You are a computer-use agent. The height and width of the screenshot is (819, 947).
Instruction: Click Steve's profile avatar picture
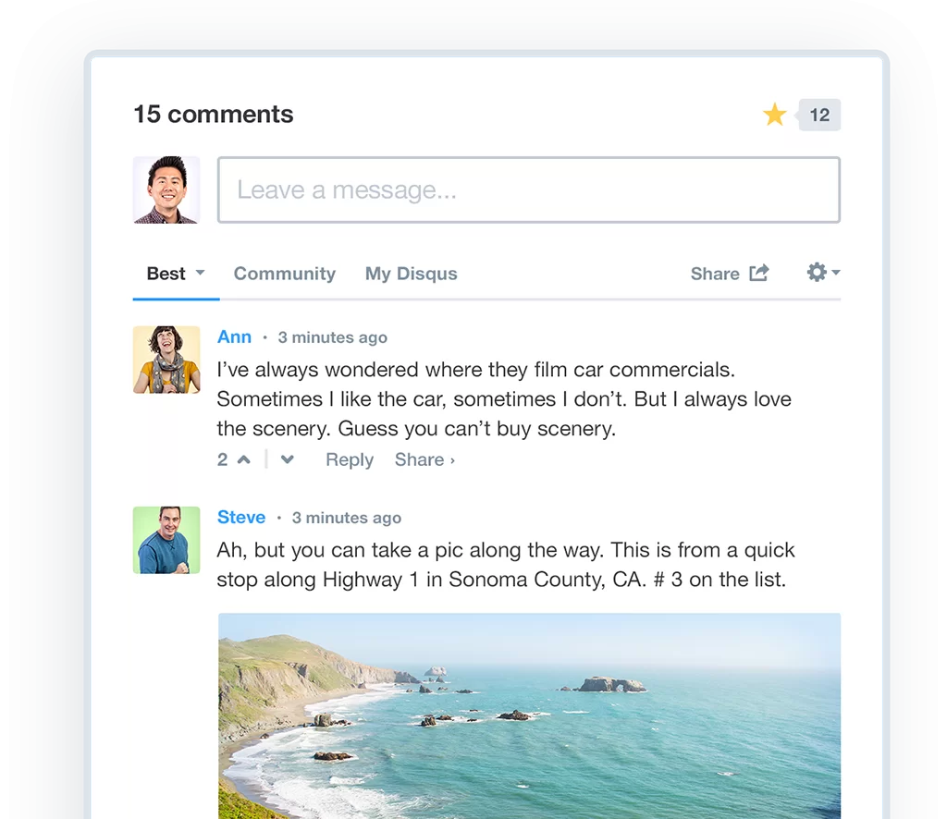pos(166,540)
